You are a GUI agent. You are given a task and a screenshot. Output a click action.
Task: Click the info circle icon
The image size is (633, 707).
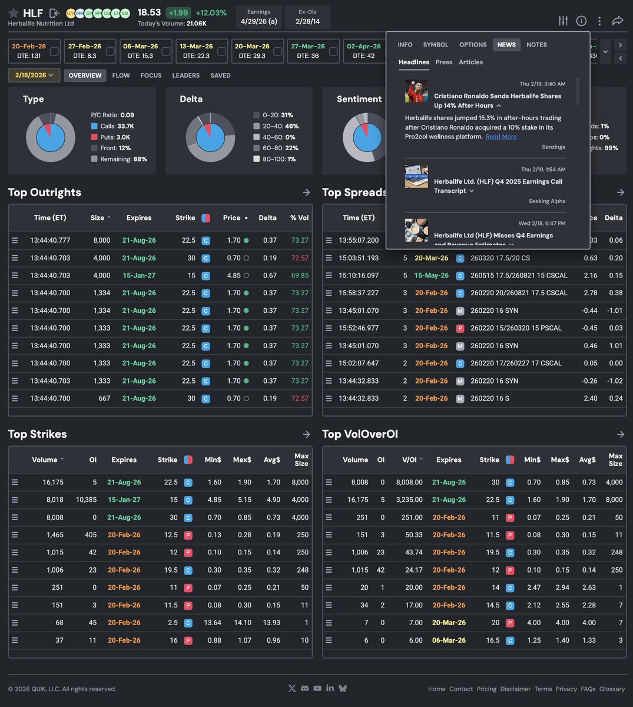pos(581,21)
